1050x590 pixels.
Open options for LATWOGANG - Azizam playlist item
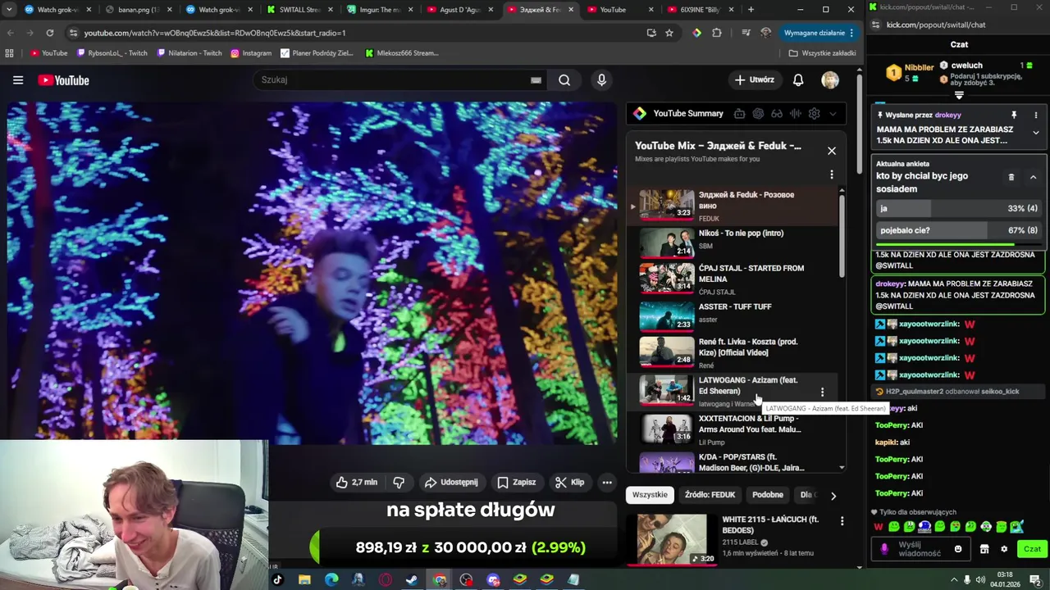822,393
